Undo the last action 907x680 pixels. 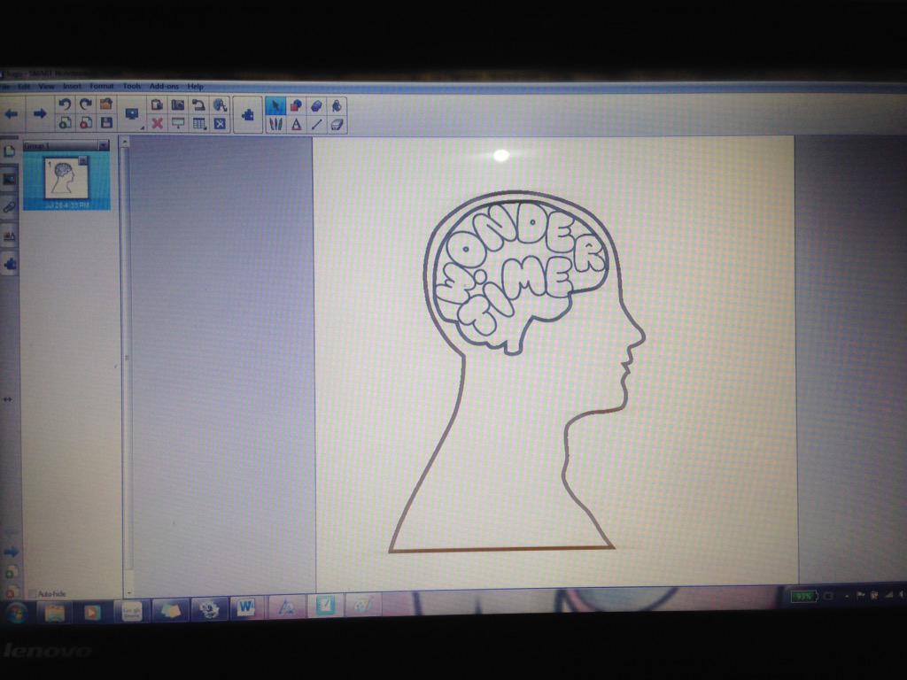coord(65,104)
